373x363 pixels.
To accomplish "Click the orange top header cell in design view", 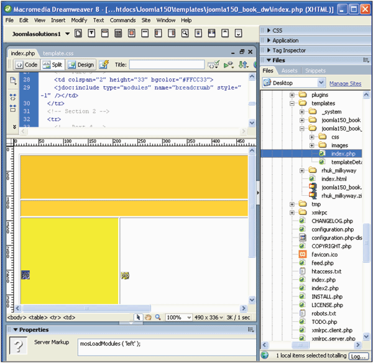I will (134, 177).
